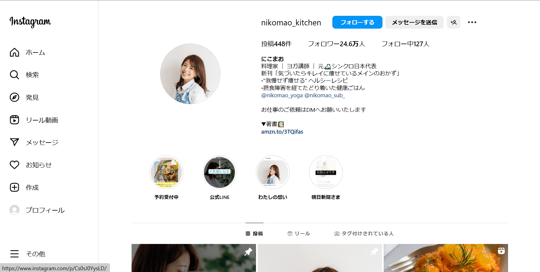
Task: Open the three-dot options menu
Action: click(472, 22)
